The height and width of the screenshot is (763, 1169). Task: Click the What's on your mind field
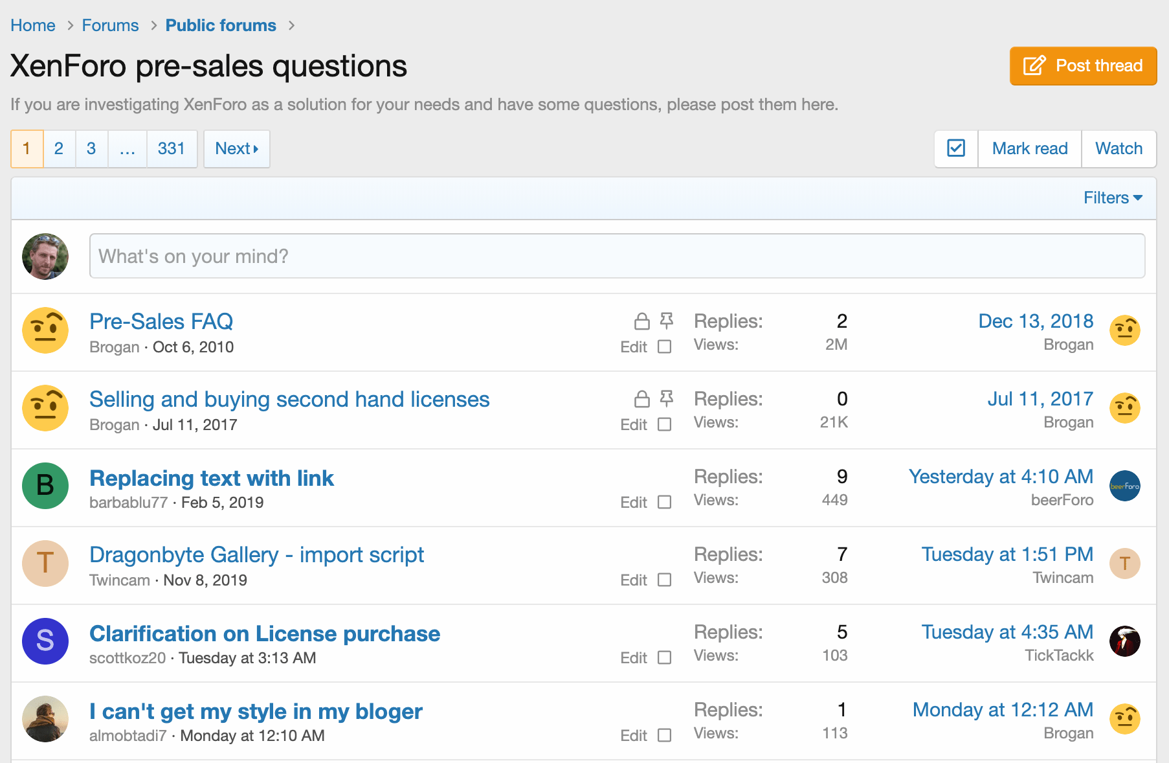[617, 256]
